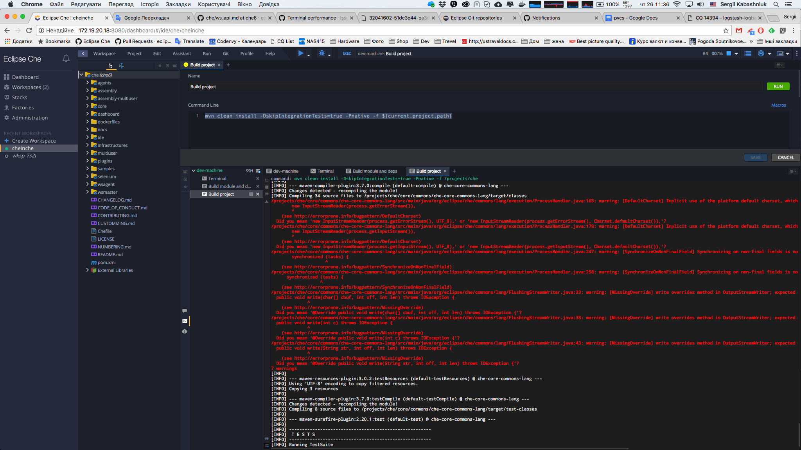The height and width of the screenshot is (450, 801).
Task: Stop the running process via blue square
Action: [x=729, y=54]
